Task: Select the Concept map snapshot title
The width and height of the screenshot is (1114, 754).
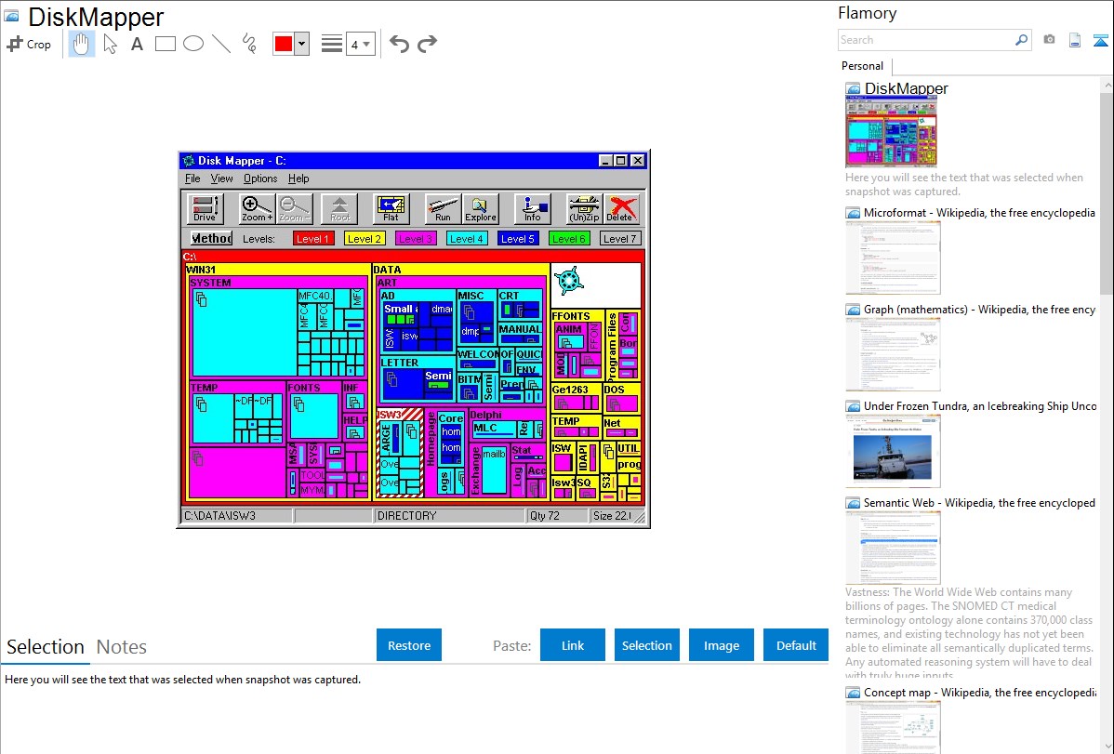Action: tap(980, 693)
